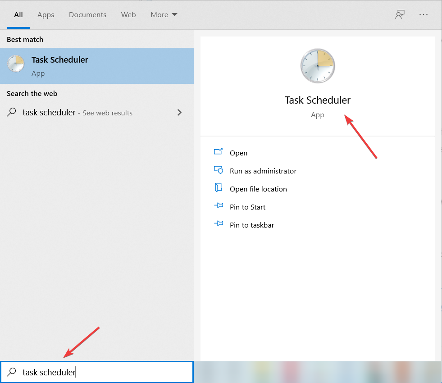442x383 pixels.
Task: Click the Task Scheduler clock icon in best match
Action: [x=16, y=64]
